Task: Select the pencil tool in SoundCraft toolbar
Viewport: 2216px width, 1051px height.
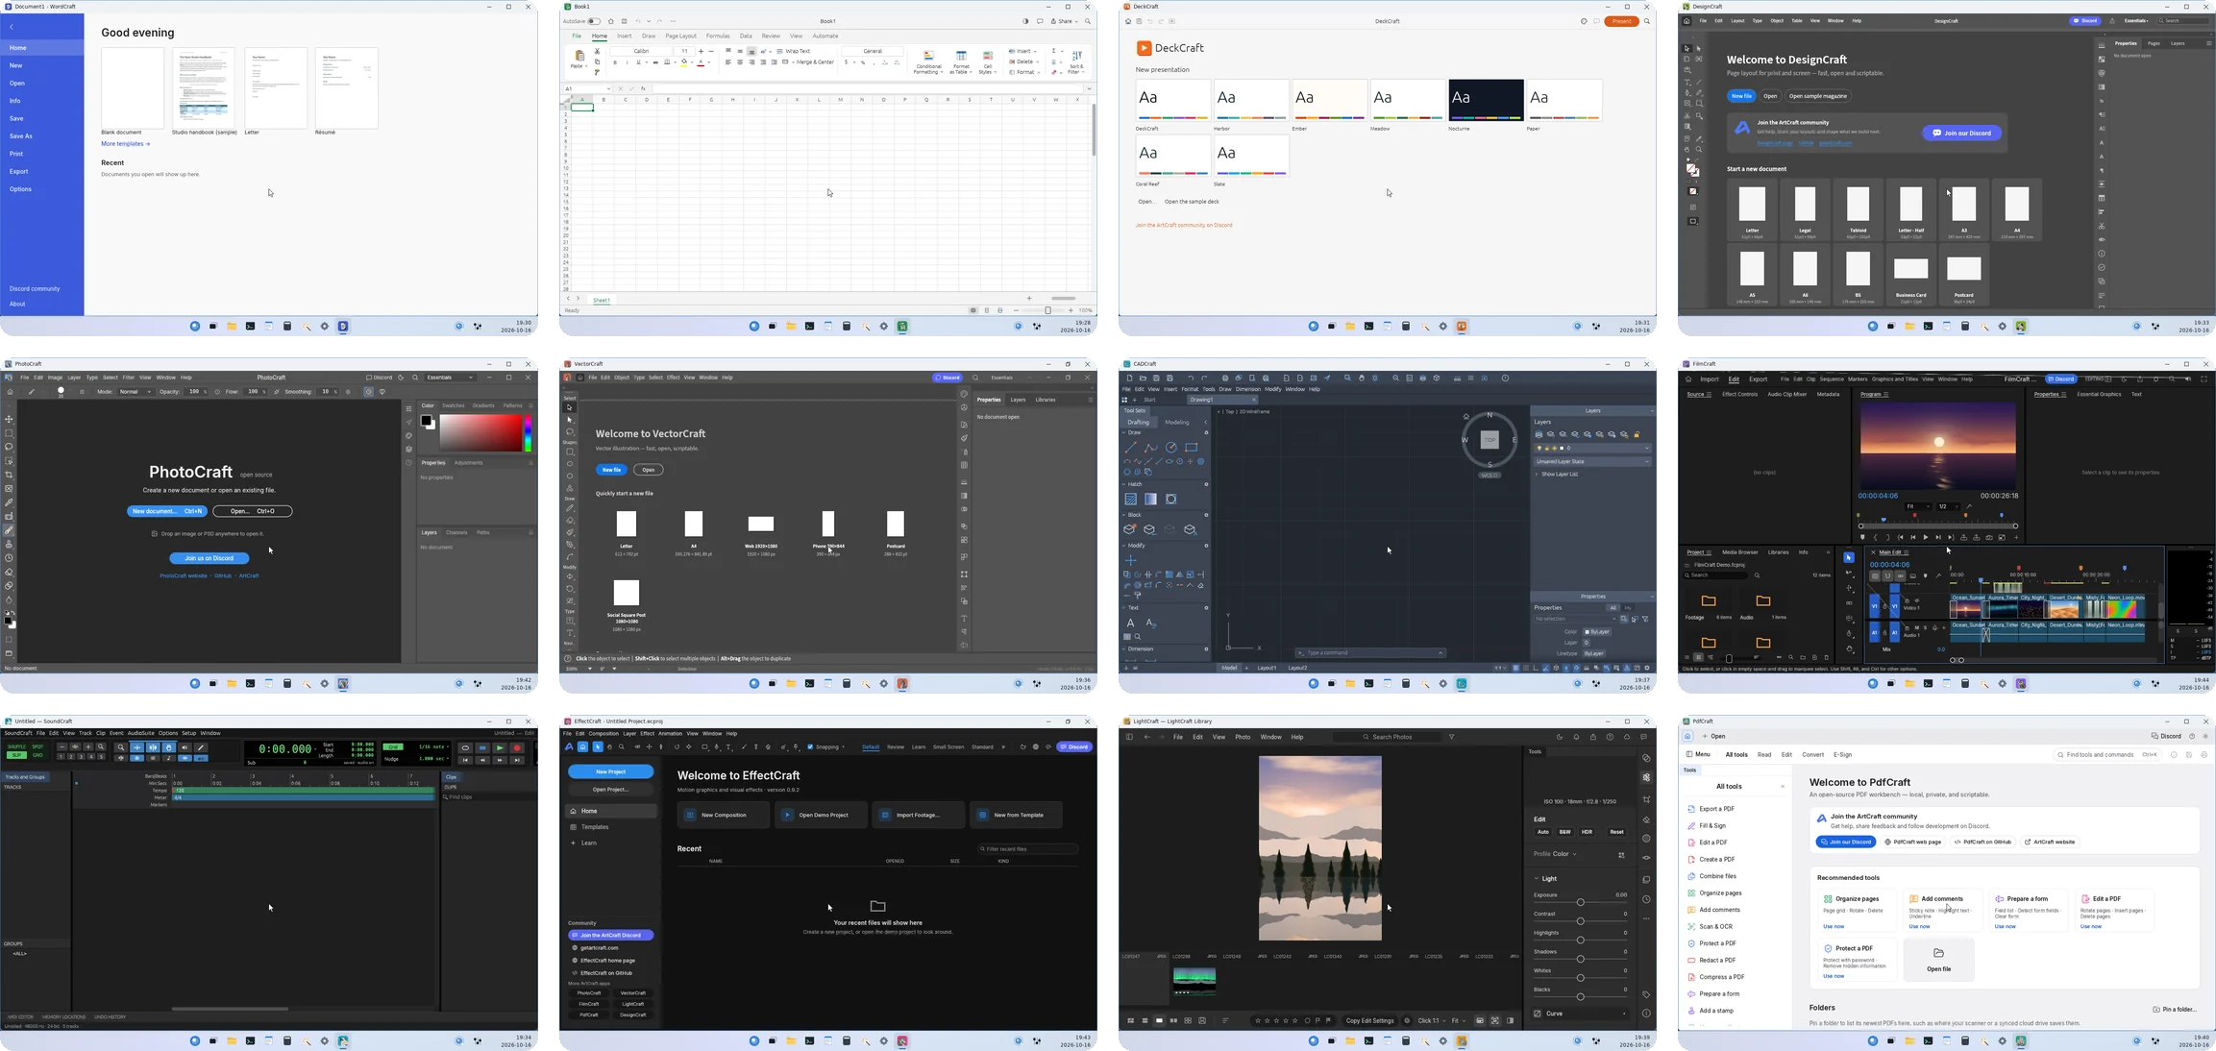Action: (201, 747)
